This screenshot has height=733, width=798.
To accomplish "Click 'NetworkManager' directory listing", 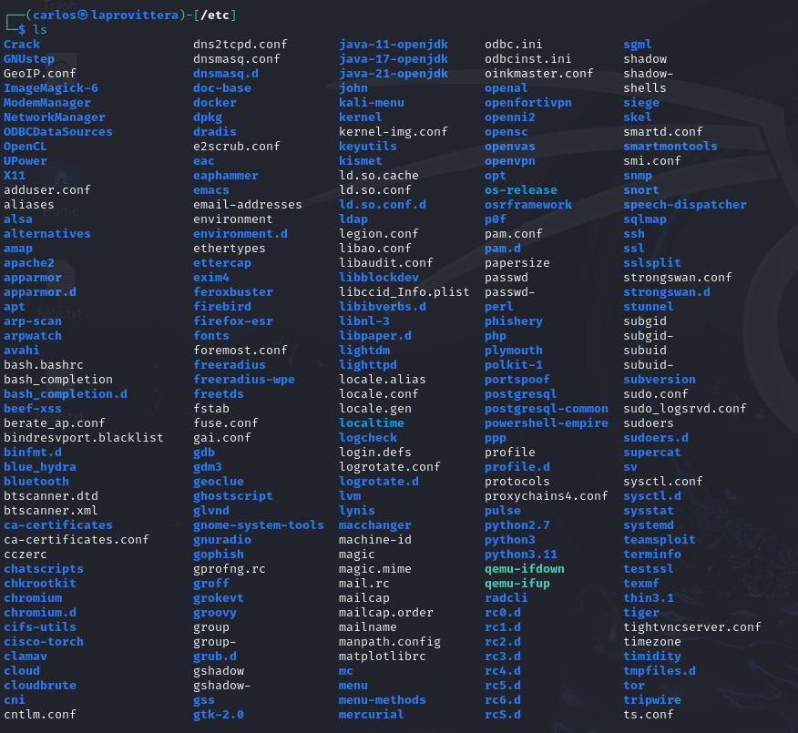I will click(55, 117).
